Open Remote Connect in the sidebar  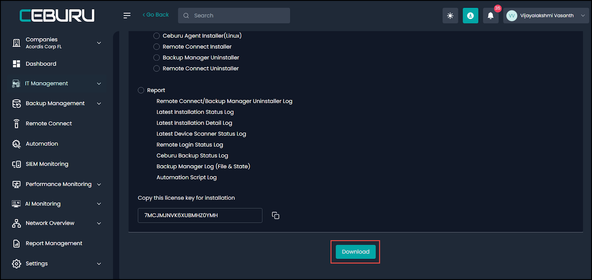(x=49, y=124)
